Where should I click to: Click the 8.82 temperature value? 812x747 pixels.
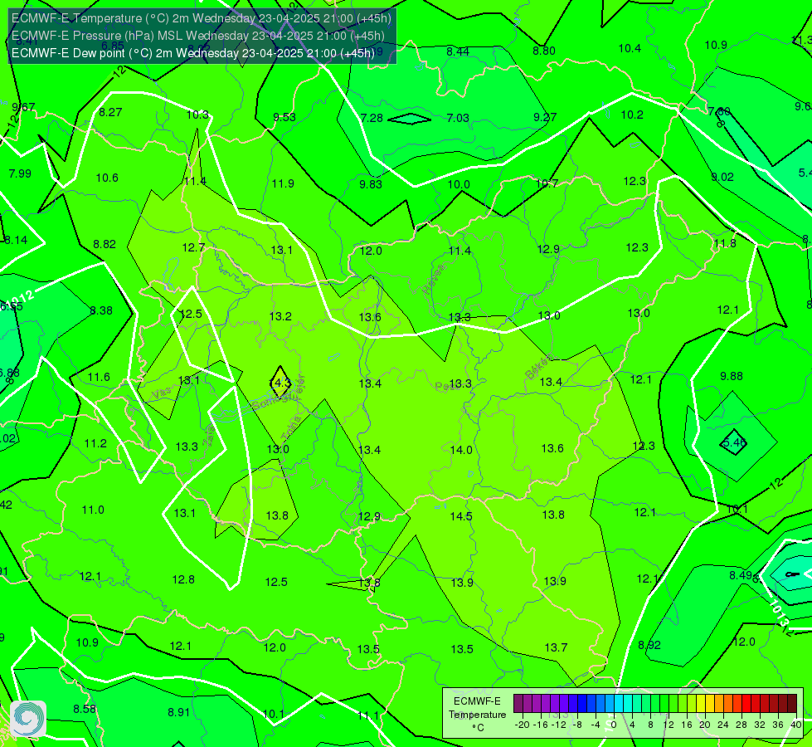pos(104,244)
